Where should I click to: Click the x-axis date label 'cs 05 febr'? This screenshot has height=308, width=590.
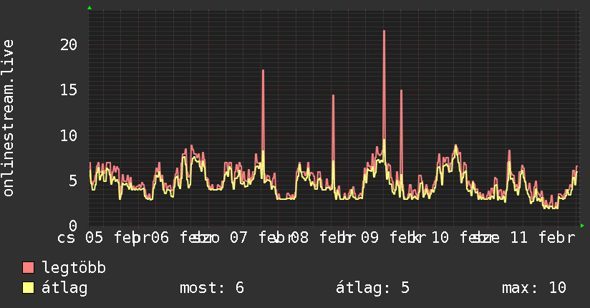[x=104, y=238]
